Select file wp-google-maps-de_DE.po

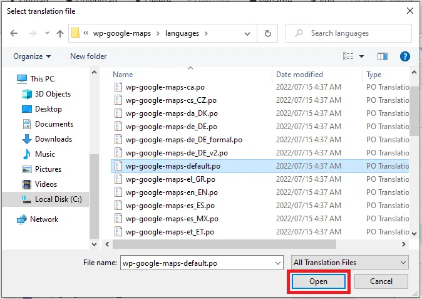[171, 127]
